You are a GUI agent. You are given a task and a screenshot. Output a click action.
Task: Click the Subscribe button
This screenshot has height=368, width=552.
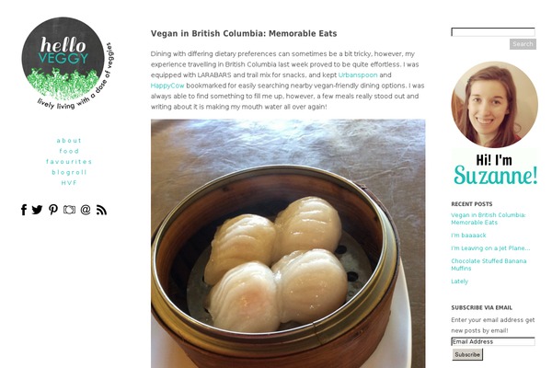pos(467,354)
